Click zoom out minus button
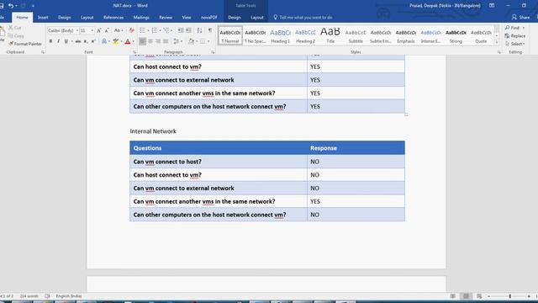 (488, 295)
